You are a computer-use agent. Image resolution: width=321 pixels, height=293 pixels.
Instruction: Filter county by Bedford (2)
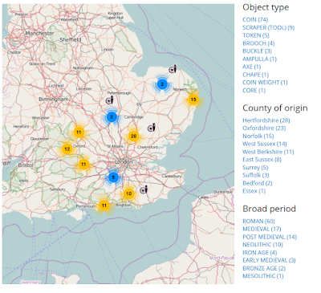coord(258,183)
